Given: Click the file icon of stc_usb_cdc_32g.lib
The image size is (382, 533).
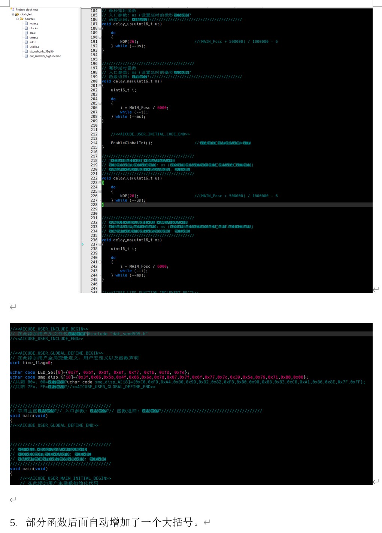Looking at the screenshot, I should click(26, 51).
